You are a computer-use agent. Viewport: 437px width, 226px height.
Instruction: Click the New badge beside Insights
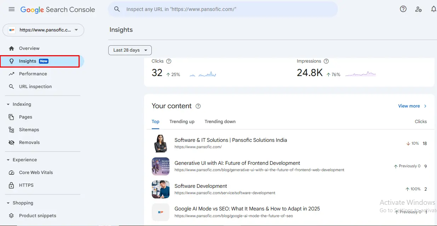(x=44, y=61)
